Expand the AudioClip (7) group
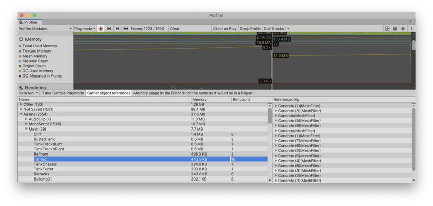433x206 pixels. point(26,119)
